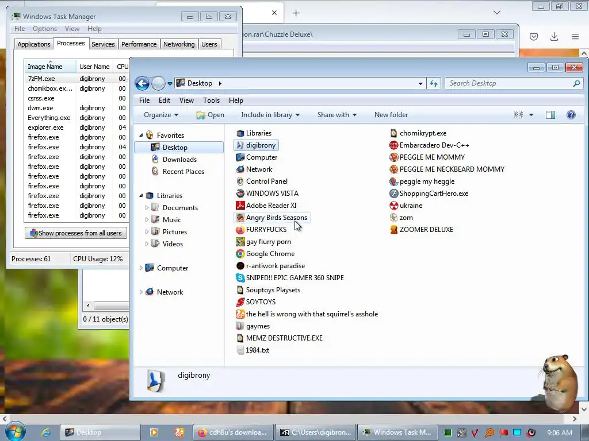Image resolution: width=589 pixels, height=441 pixels.
Task: Open new tab plus button in Firefox
Action: coord(296,13)
